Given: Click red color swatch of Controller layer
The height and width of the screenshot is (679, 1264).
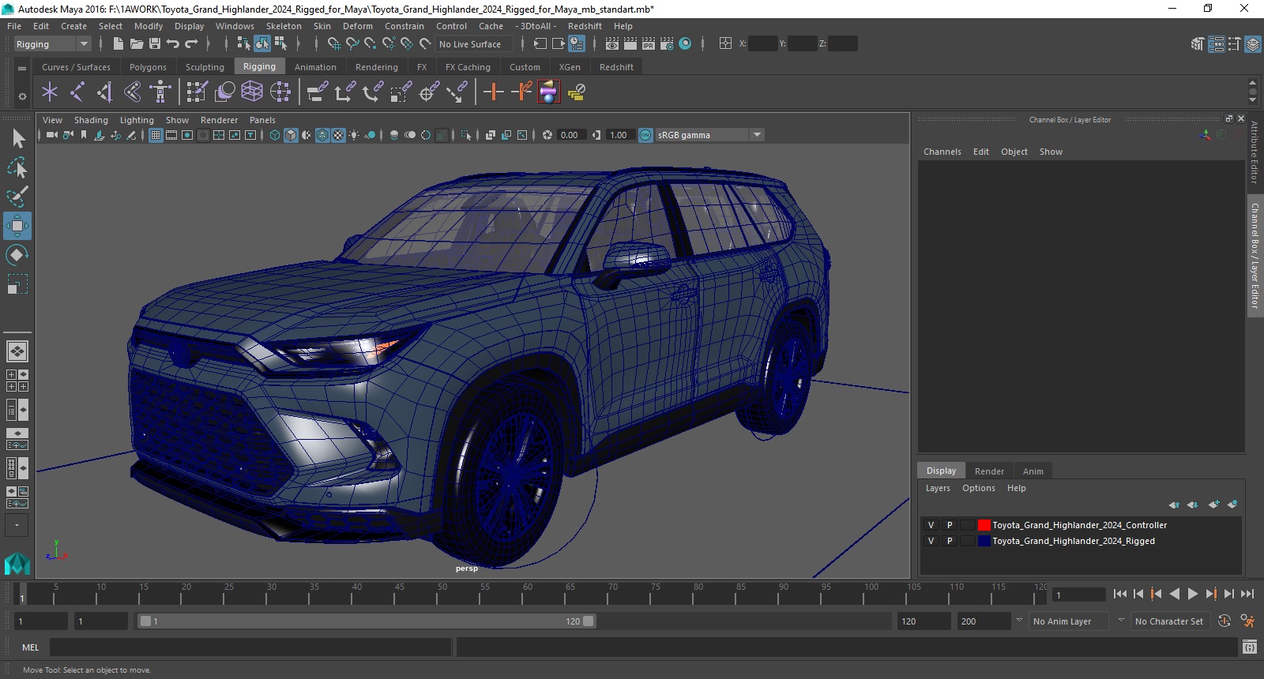Looking at the screenshot, I should 984,525.
